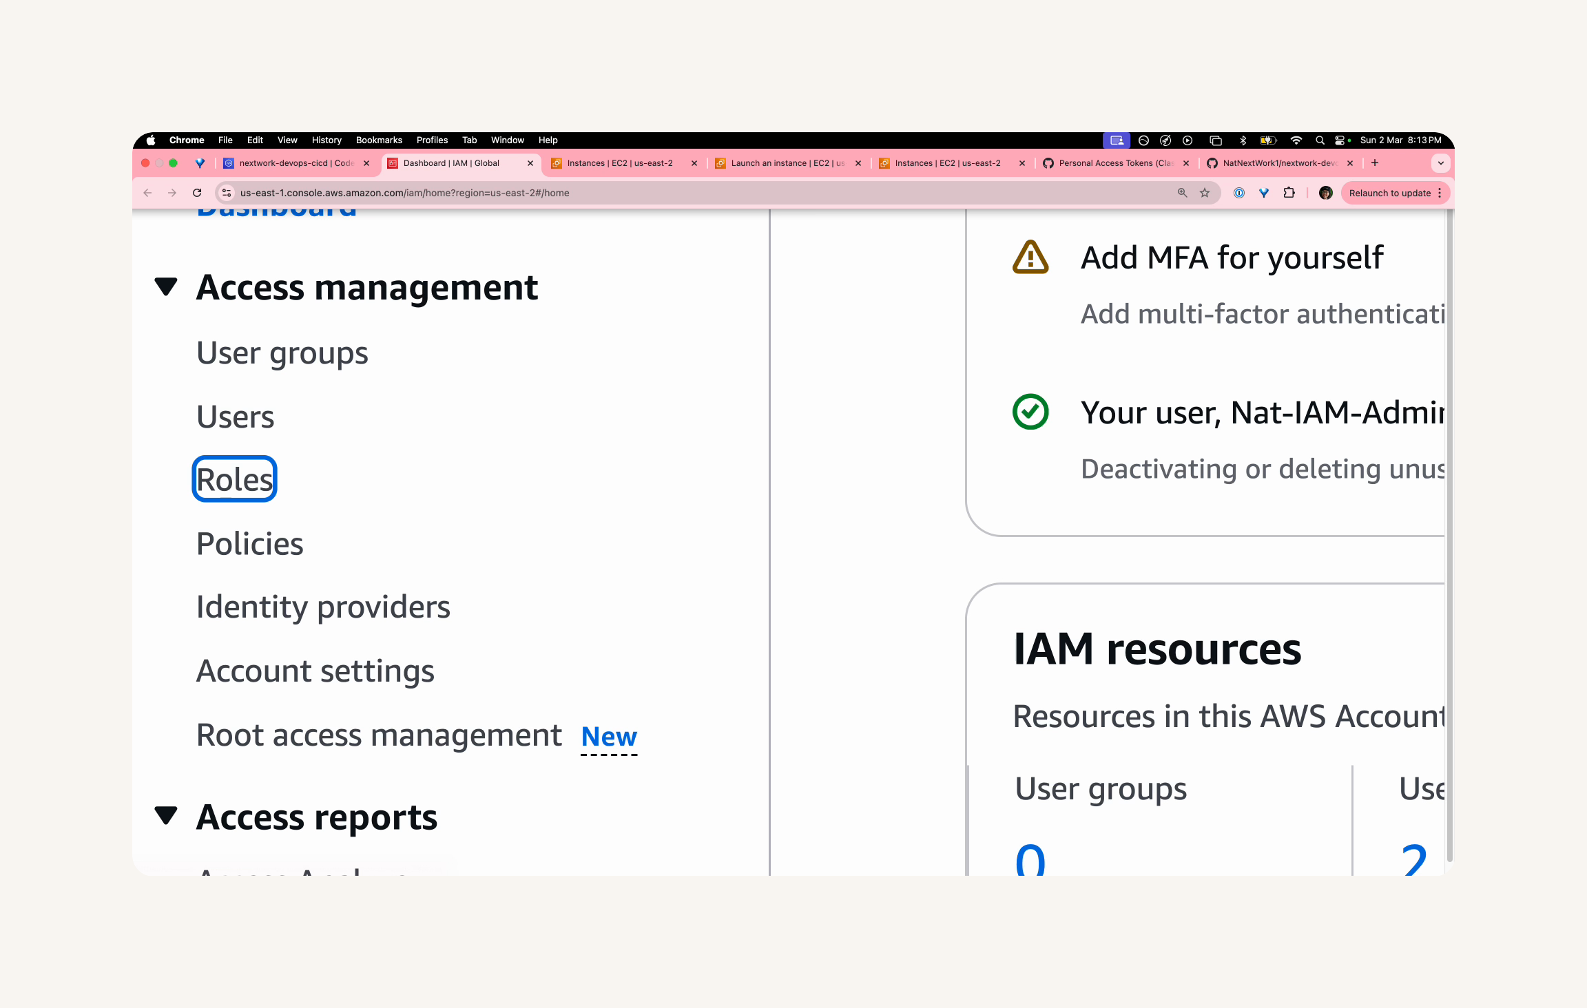Collapse the Access reports section
Viewport: 1587px width, 1008px height.
(x=166, y=816)
